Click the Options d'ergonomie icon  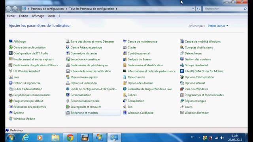pos(11,83)
